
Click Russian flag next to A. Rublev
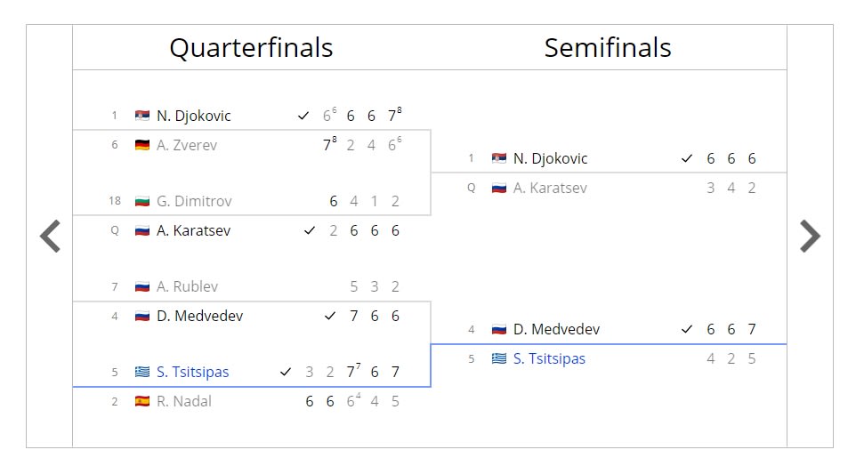point(142,286)
